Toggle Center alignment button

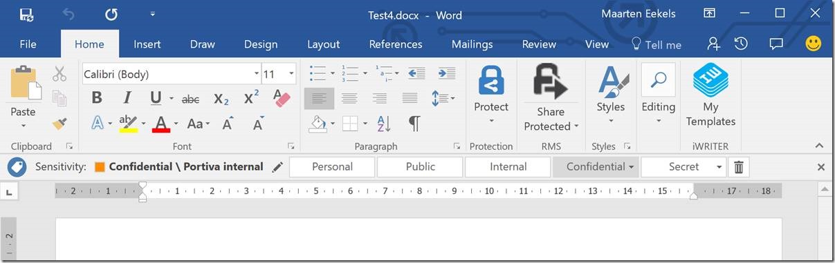(349, 98)
